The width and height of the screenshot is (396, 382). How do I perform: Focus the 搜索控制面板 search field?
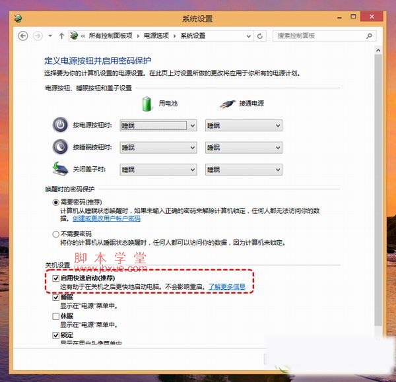(x=324, y=36)
